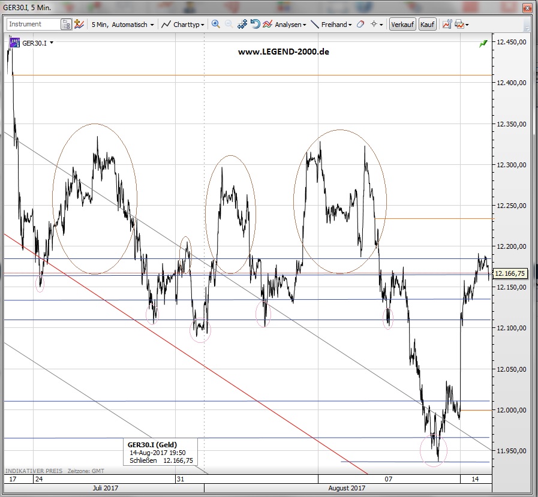
Task: Open the crosshair cursor dropdown
Action: (377, 25)
